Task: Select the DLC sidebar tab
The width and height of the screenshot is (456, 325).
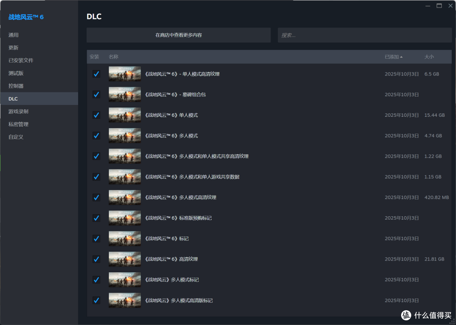Action: 39,99
